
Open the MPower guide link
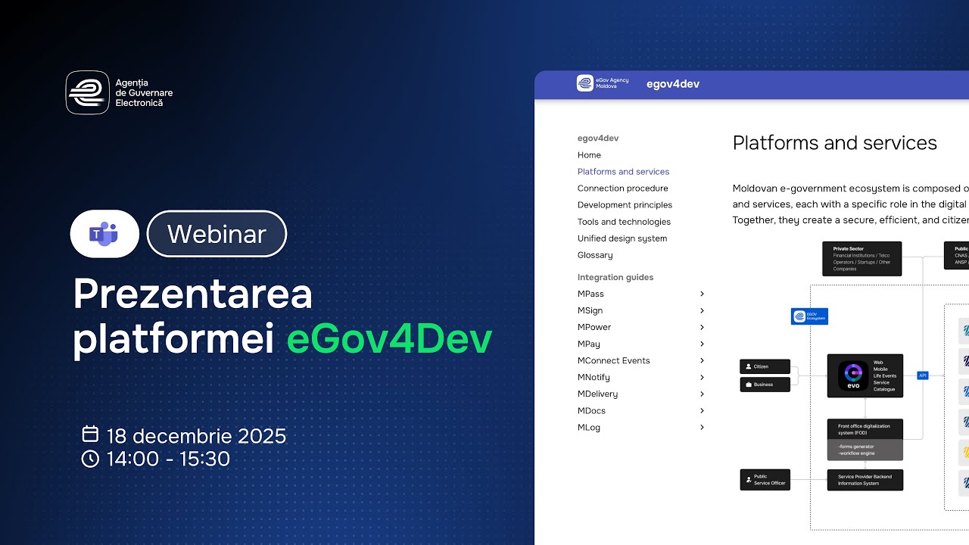point(594,327)
